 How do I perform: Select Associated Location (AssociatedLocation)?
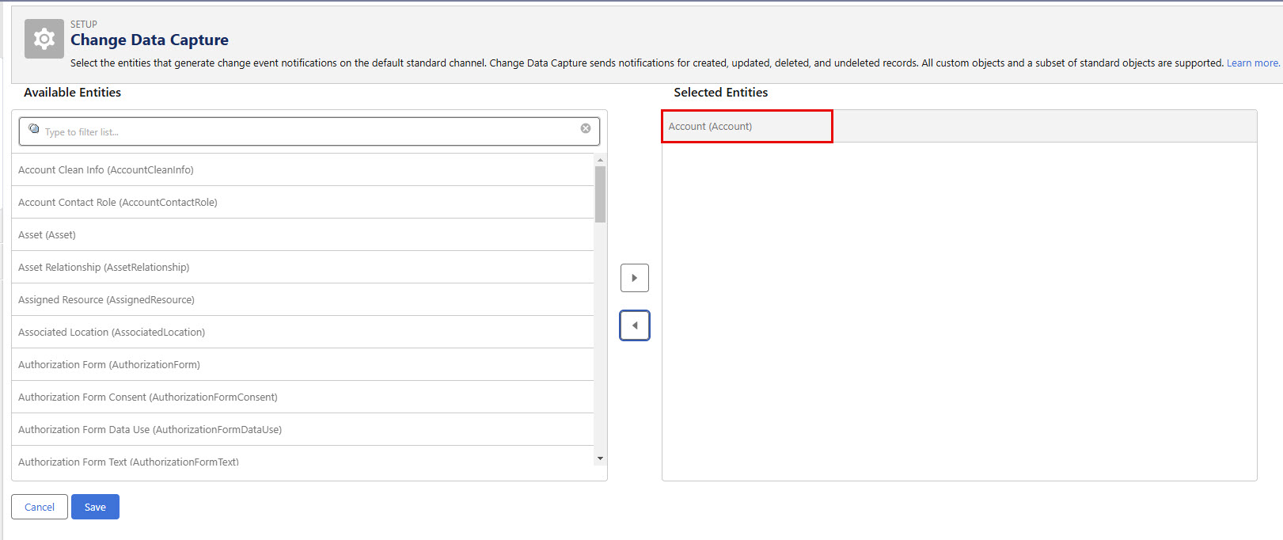(302, 332)
